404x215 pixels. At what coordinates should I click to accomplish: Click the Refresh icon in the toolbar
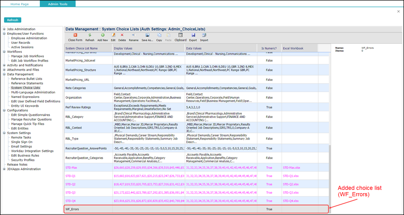pos(90,35)
